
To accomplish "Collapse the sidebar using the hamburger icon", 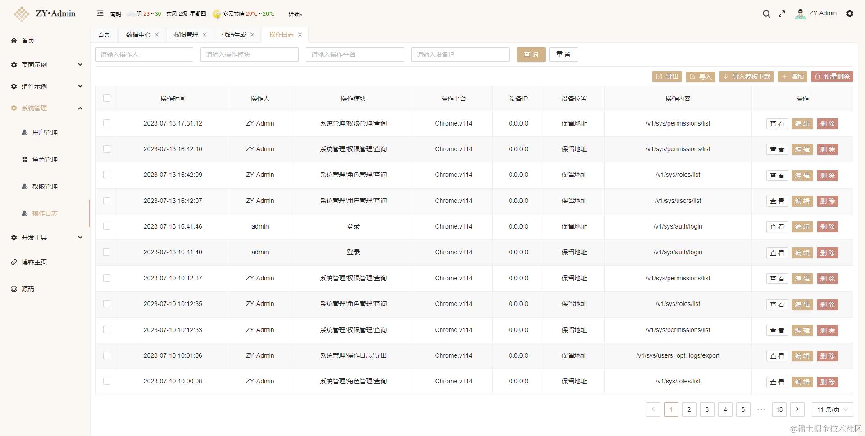I will click(x=100, y=14).
